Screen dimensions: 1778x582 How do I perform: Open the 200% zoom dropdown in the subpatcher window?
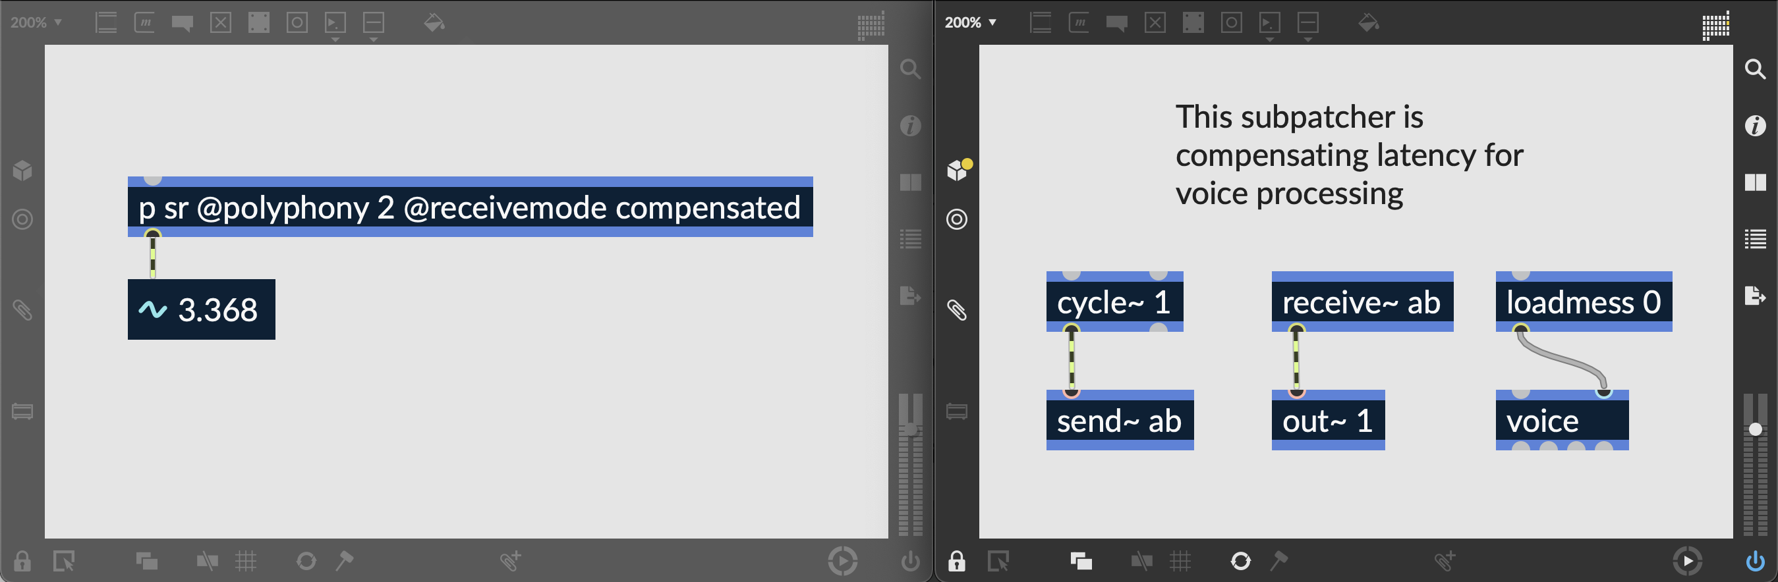(970, 22)
